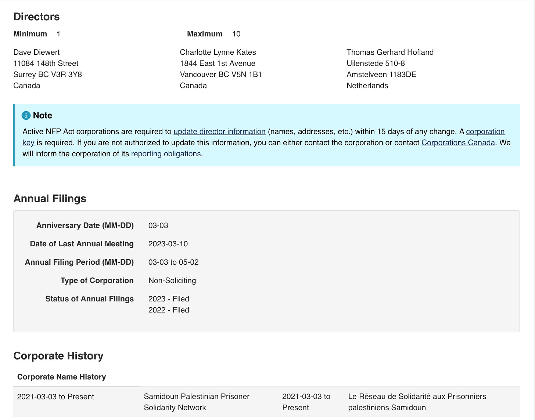Click director name Thomas Gerhard Hofland
The image size is (535, 420).
(390, 52)
